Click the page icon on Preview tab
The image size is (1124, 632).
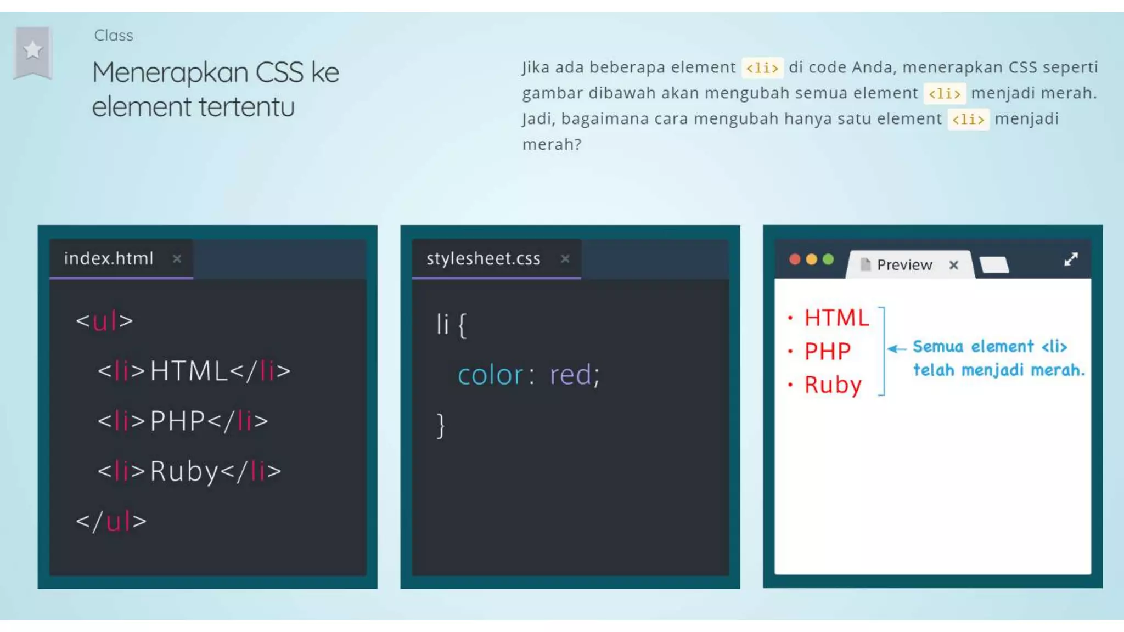[x=866, y=264]
